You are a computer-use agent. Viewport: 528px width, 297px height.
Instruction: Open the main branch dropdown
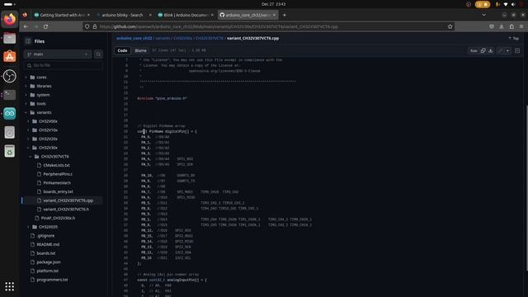tap(58, 54)
